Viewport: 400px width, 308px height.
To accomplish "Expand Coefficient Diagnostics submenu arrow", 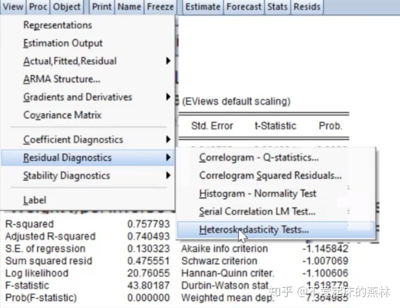I will click(168, 140).
